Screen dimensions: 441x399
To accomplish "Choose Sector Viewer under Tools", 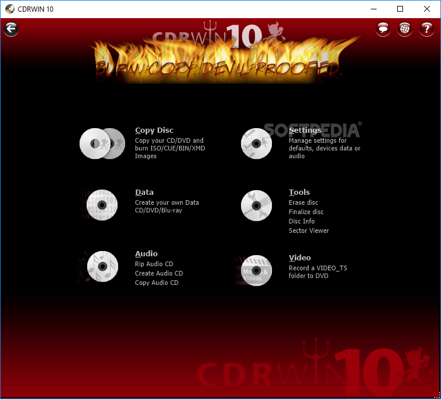I will (x=309, y=231).
